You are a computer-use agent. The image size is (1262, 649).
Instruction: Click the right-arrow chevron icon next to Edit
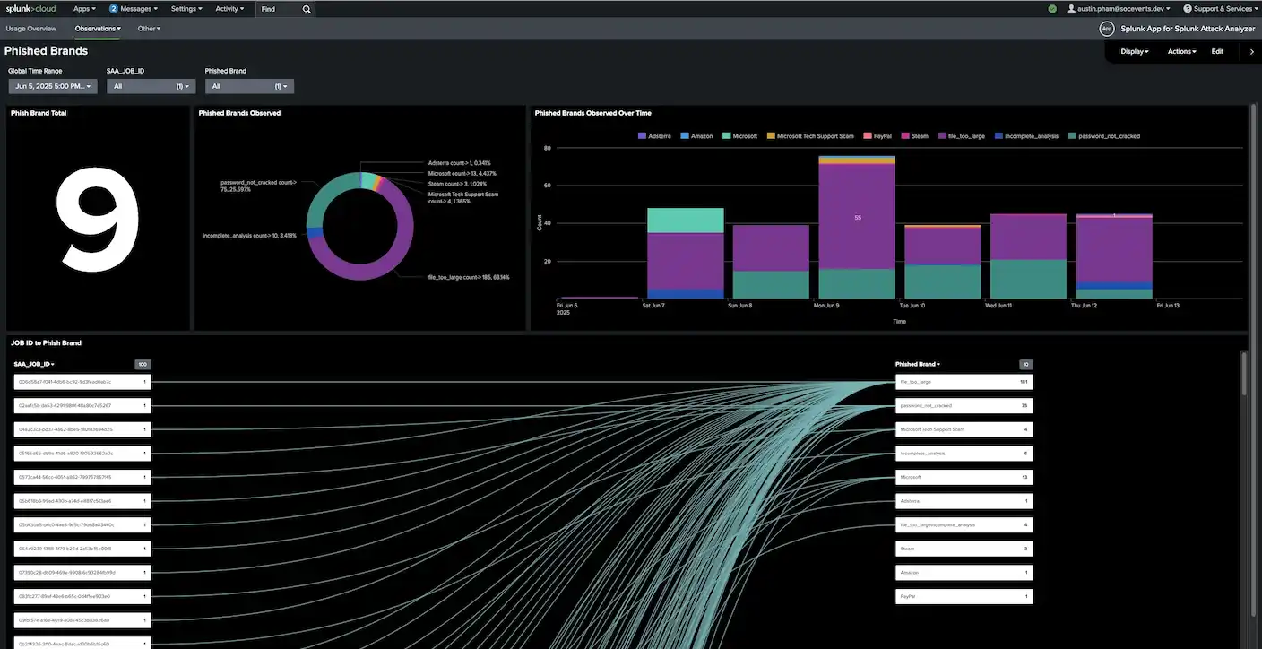(1252, 51)
